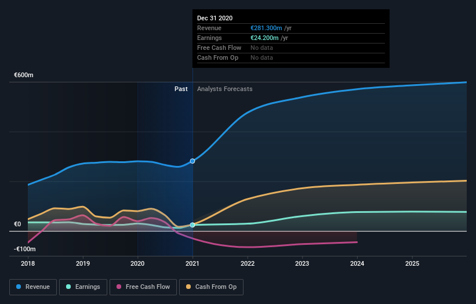Click the 2025 x-axis label

[412, 263]
